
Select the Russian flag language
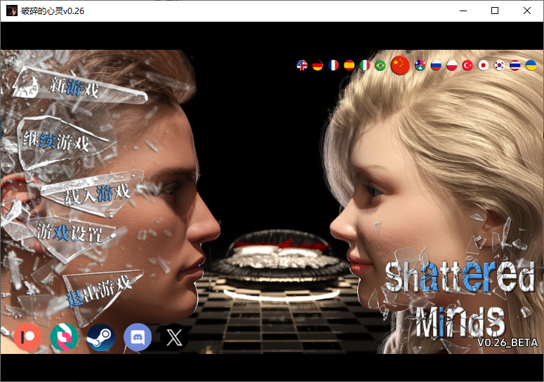pyautogui.click(x=436, y=65)
